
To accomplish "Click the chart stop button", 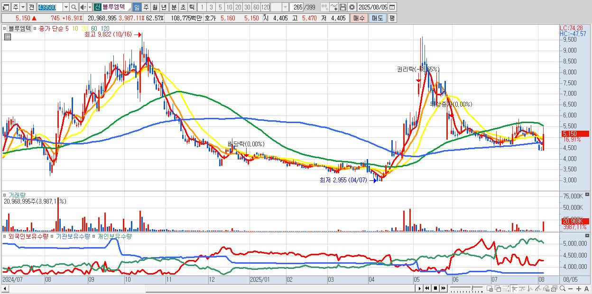I will point(435,288).
